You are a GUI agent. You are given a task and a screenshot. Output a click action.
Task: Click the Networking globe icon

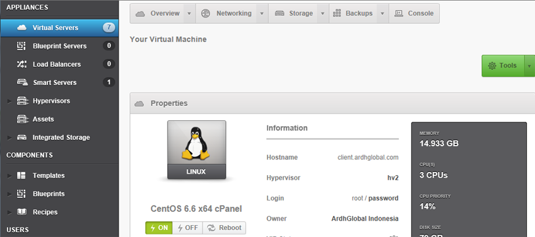point(206,14)
